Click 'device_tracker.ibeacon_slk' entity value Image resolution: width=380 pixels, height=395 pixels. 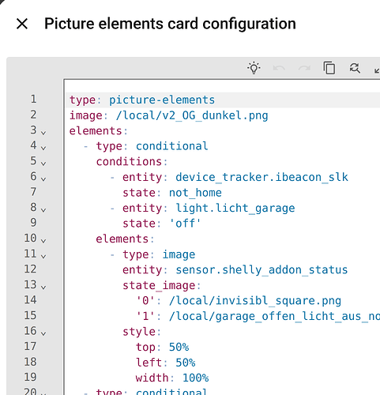(261, 177)
